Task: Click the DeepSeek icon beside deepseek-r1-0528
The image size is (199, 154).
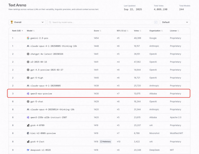Action: (x=28, y=150)
